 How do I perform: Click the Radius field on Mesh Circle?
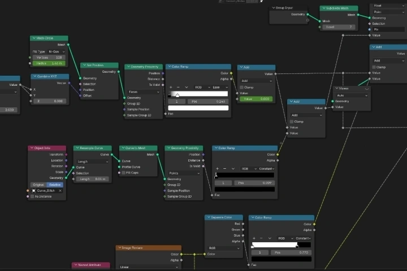pyautogui.click(x=49, y=63)
